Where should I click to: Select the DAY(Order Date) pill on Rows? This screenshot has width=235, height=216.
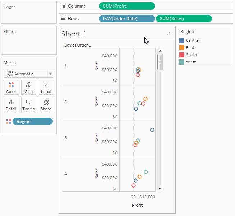(x=127, y=19)
